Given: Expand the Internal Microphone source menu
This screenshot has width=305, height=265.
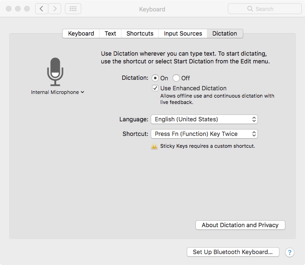Looking at the screenshot, I should pos(58,92).
